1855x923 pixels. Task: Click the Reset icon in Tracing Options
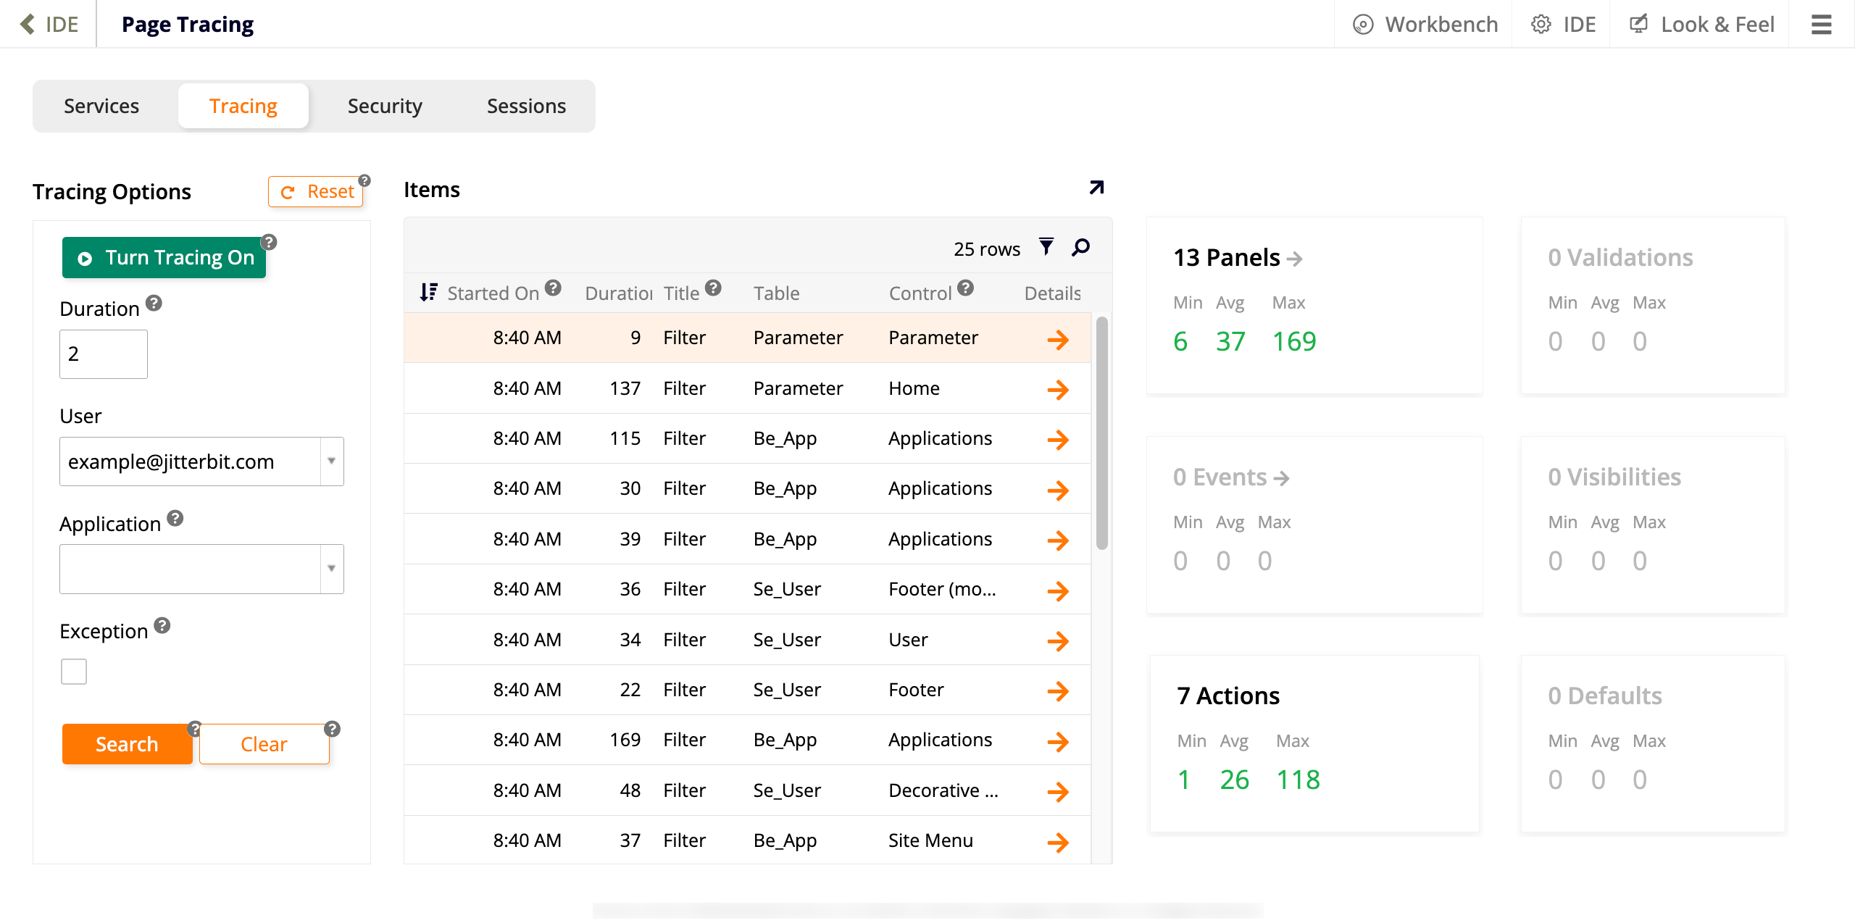tap(289, 191)
